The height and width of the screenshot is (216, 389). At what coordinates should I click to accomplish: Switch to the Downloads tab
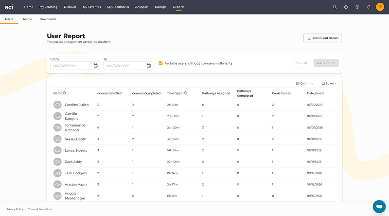tap(48, 19)
